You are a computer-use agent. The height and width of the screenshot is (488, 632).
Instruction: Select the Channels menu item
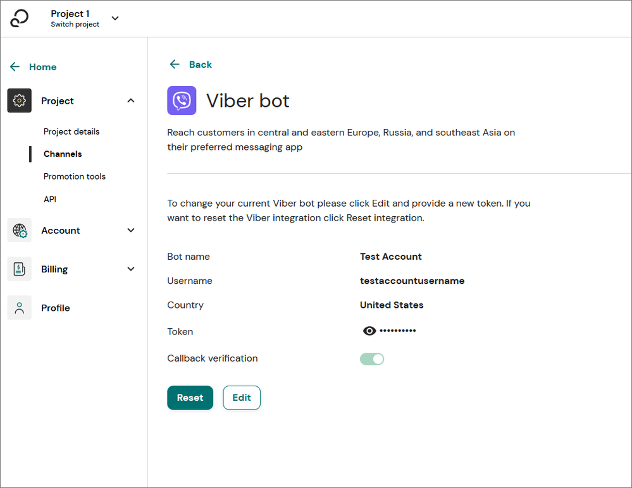point(63,154)
